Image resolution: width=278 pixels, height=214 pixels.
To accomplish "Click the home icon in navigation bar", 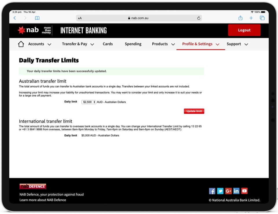I will pyautogui.click(x=21, y=44).
